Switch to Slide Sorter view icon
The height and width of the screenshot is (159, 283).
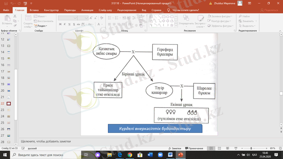219,148
